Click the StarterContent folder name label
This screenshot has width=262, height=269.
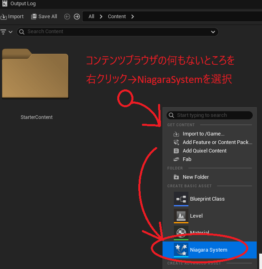[36, 117]
